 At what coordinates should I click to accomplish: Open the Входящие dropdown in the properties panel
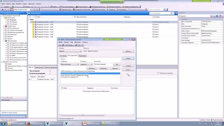coord(195,16)
